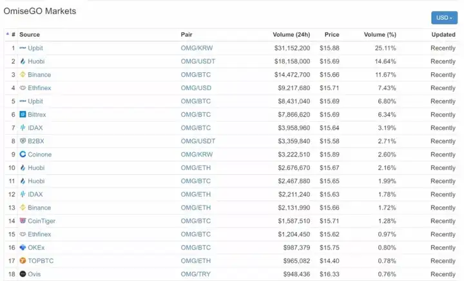Sort by the Updated column header
464x281 pixels.
(443, 35)
